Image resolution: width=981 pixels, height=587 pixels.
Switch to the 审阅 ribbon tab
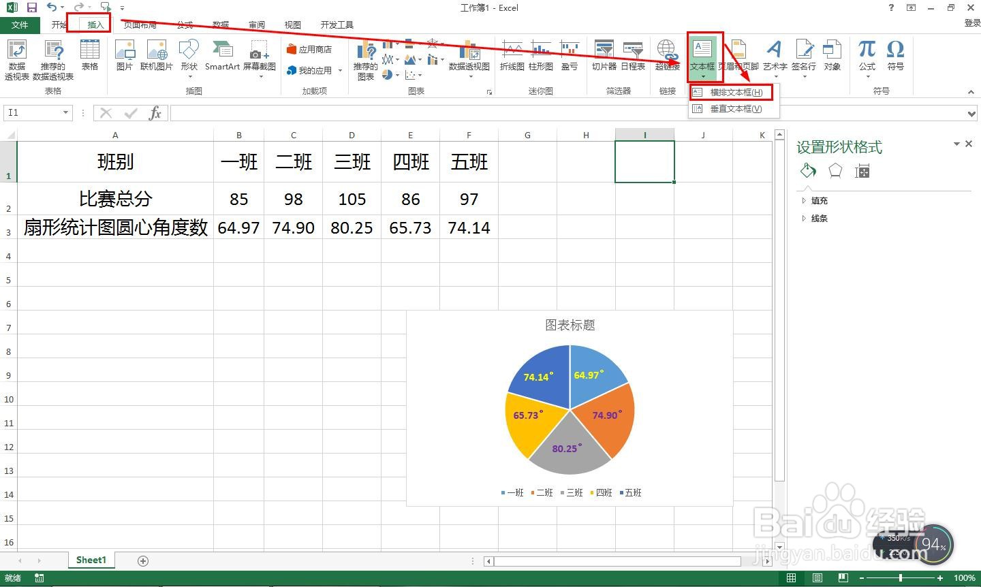click(x=257, y=25)
